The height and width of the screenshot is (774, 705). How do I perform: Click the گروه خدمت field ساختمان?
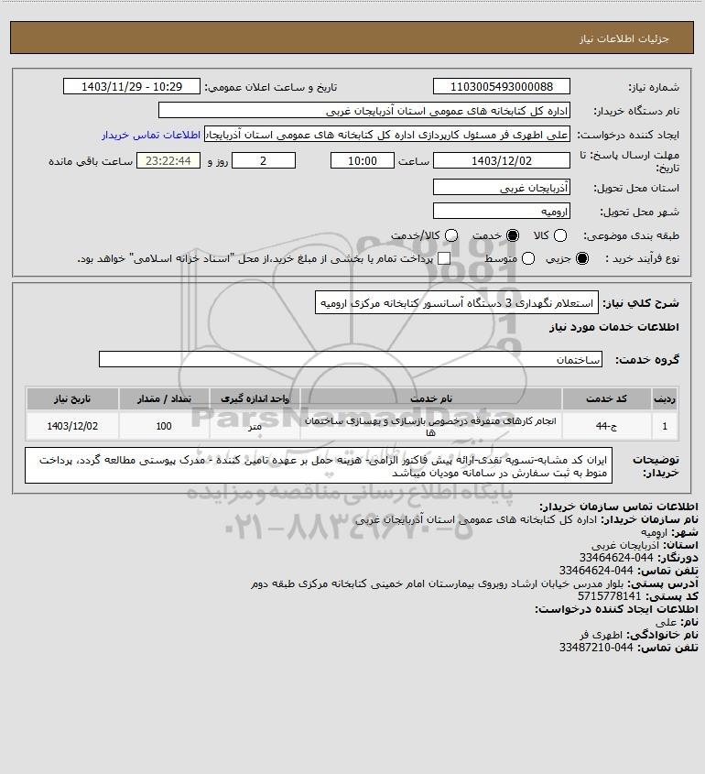point(351,360)
